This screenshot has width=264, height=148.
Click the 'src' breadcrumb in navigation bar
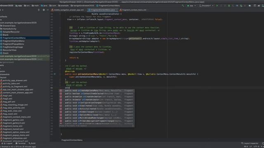click(27, 6)
